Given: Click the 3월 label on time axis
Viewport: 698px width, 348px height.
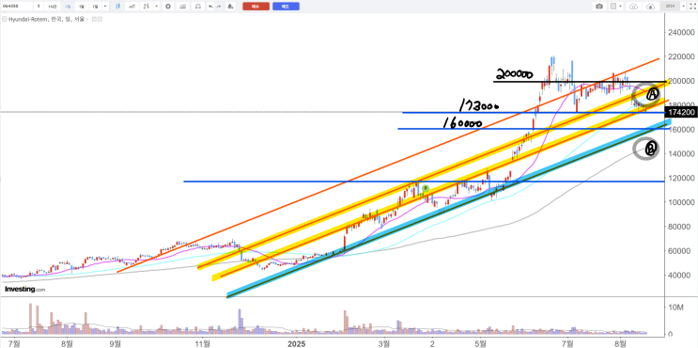Looking at the screenshot, I should coord(383,343).
